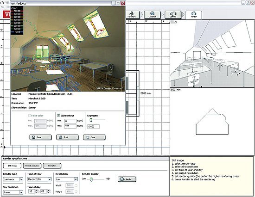Click the Render button to start rendering

click(127, 179)
